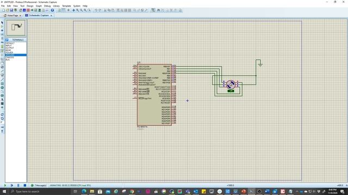Select the 2D Graphics Text 'A' tool

click(x=2, y=100)
